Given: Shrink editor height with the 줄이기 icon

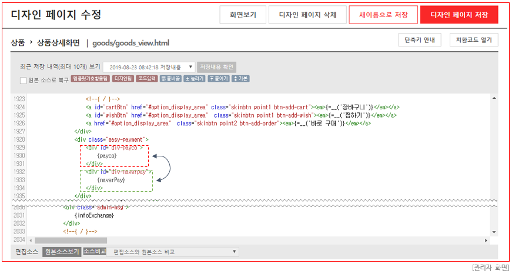Looking at the screenshot, I should click(x=219, y=79).
